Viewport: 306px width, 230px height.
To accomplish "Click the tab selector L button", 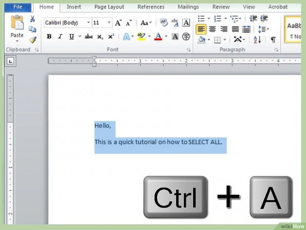I will 10,61.
